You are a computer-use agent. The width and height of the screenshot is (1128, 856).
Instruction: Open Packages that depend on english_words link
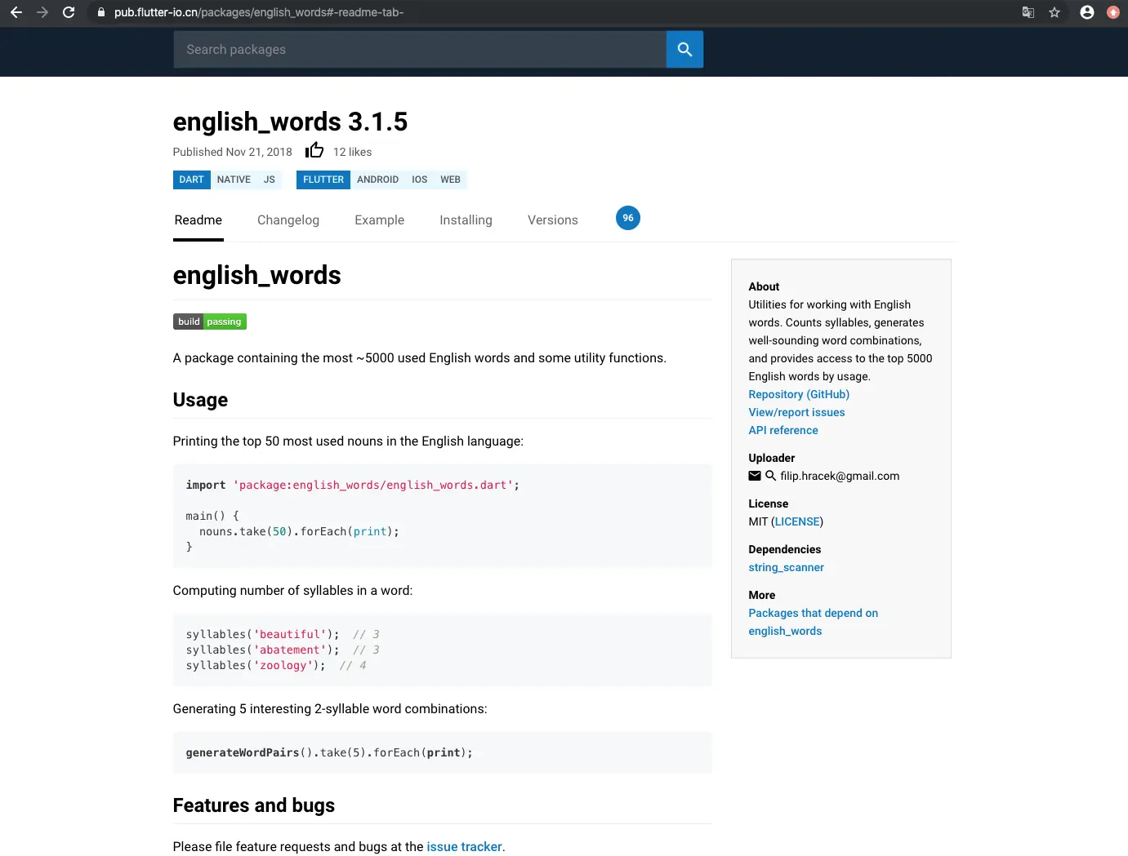coord(813,622)
